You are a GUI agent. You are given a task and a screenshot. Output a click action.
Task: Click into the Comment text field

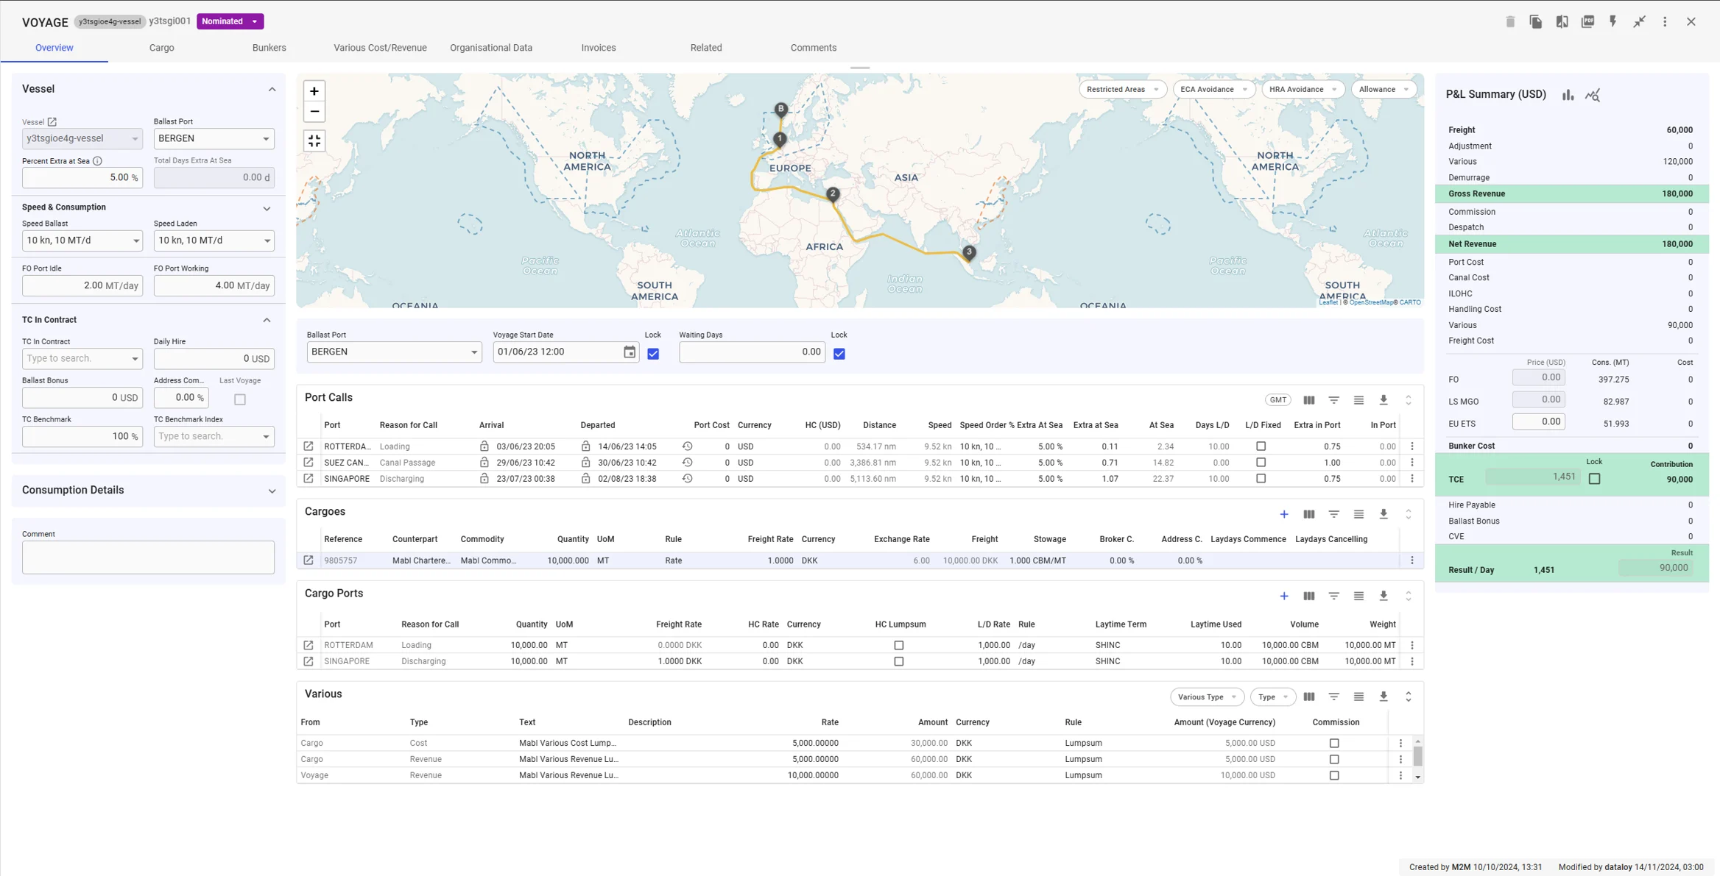[x=148, y=558]
